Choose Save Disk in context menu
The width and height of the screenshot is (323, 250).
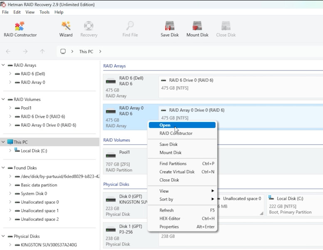click(x=182, y=145)
